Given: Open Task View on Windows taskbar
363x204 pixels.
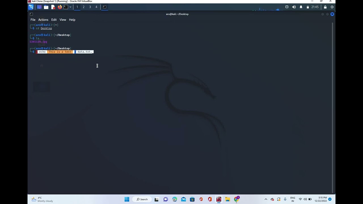Looking at the screenshot, I should [x=157, y=199].
